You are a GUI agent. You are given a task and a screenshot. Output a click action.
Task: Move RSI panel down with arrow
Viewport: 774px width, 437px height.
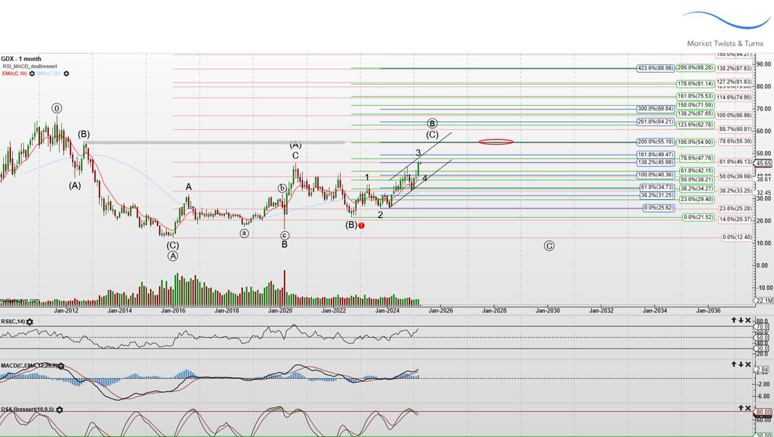(740, 320)
